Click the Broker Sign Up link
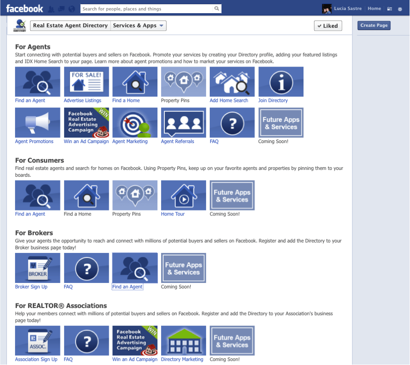 click(x=31, y=287)
